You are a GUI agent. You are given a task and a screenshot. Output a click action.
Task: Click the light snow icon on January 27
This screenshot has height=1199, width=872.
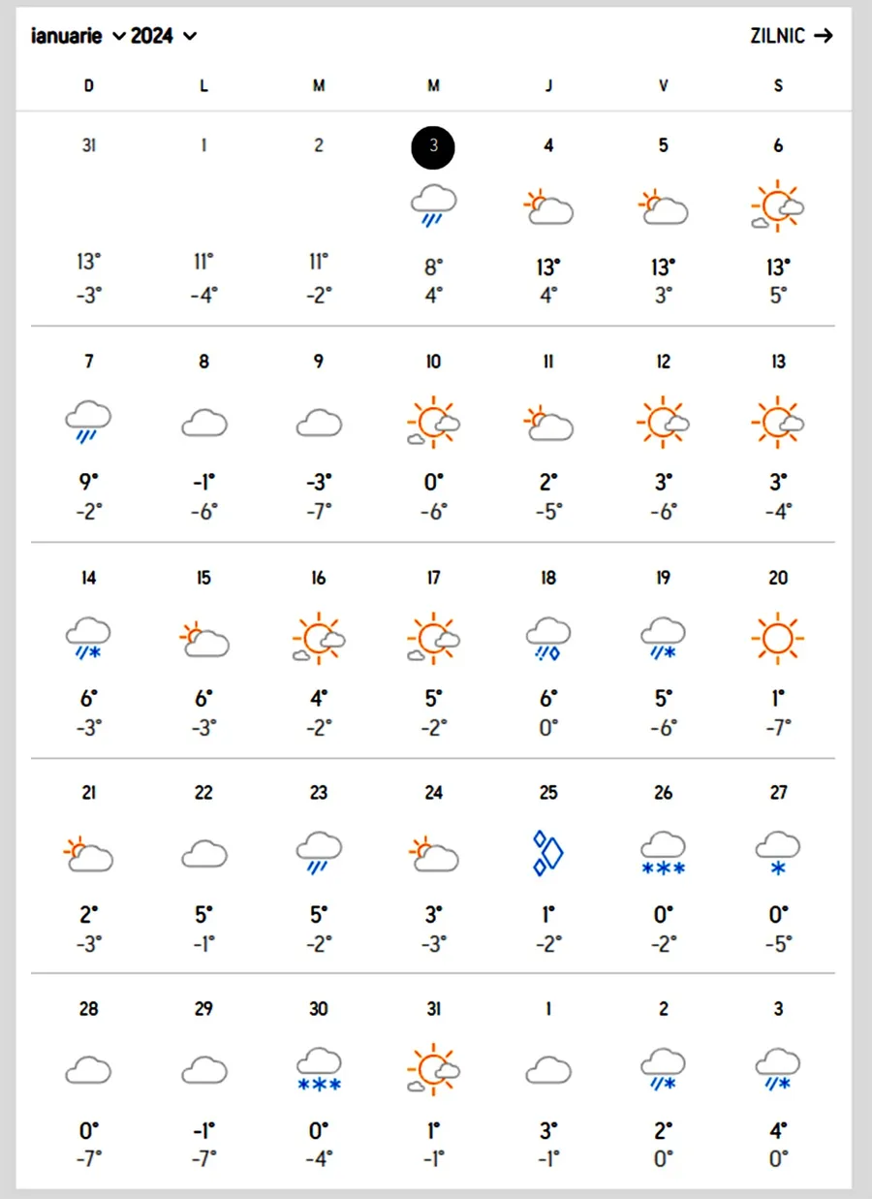point(778,854)
